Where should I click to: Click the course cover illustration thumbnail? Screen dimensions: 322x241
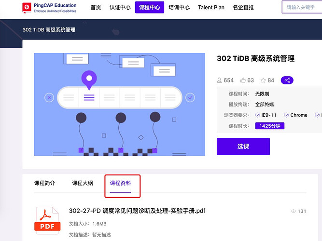120,105
